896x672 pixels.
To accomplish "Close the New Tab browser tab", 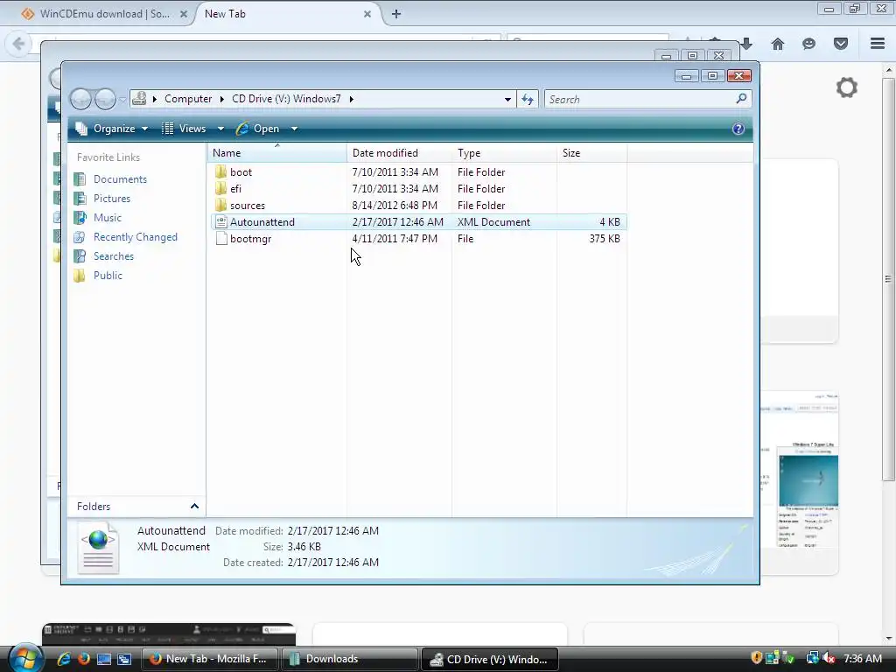I will (x=367, y=14).
